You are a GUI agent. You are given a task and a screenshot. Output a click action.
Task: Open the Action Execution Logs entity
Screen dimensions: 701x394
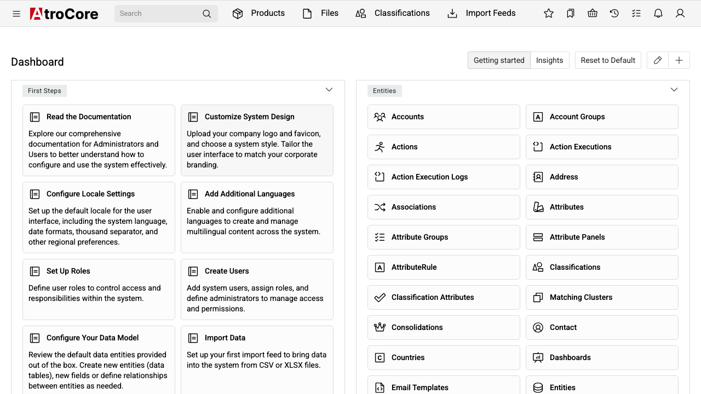point(444,177)
